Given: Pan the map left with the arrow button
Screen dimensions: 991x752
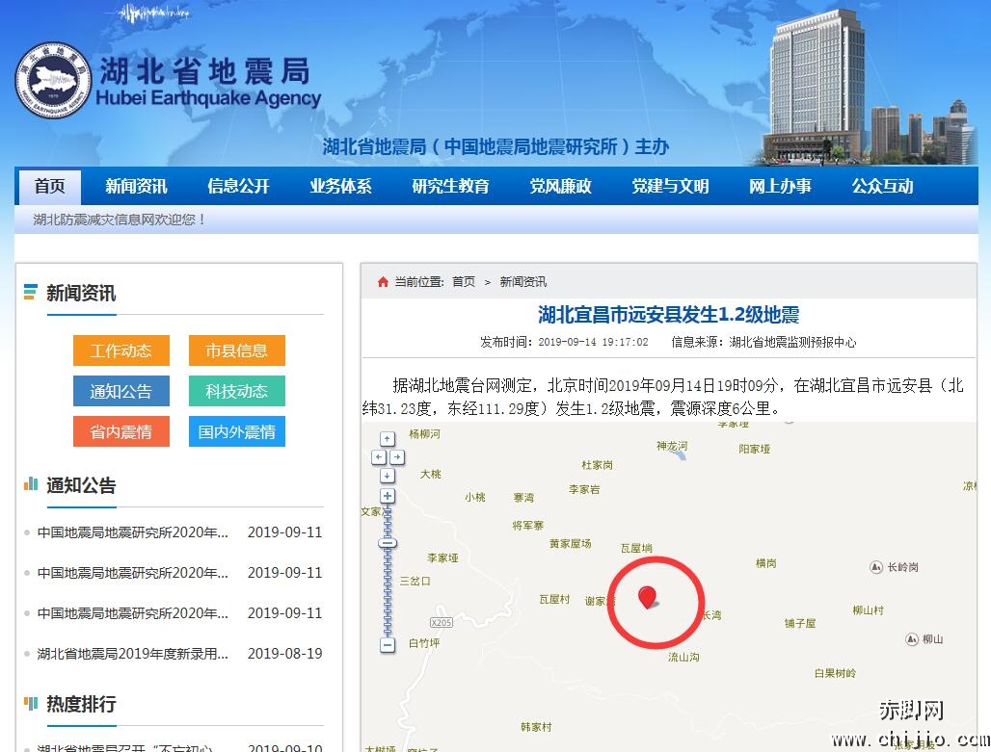Looking at the screenshot, I should [x=379, y=457].
